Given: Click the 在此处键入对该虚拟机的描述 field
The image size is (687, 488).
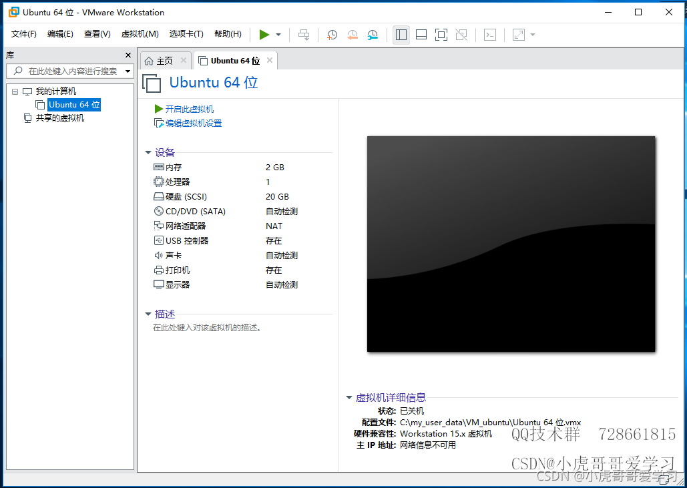Looking at the screenshot, I should pyautogui.click(x=207, y=328).
